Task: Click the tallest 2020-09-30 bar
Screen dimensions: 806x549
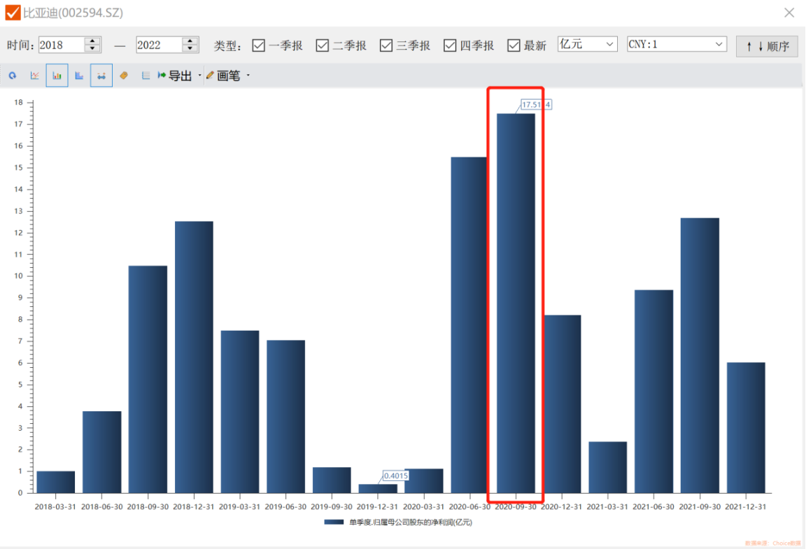Action: [x=516, y=304]
